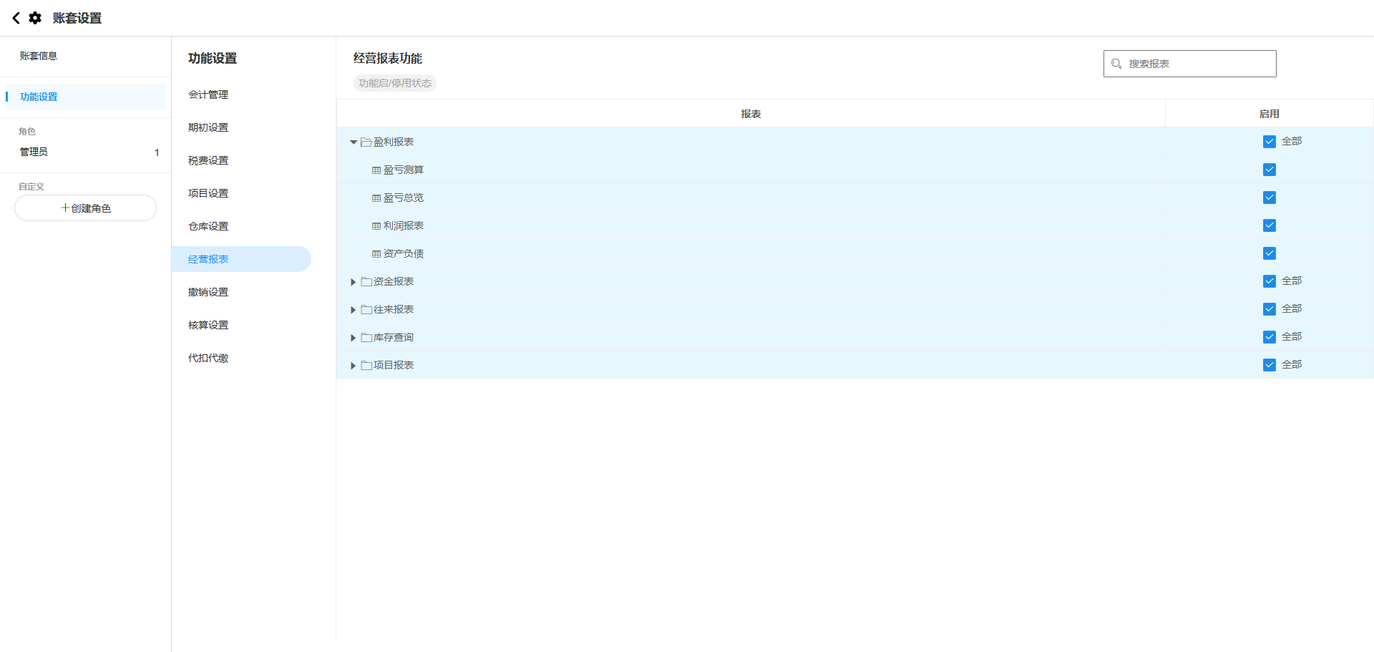Click the 库存查询 folder icon
This screenshot has height=652, width=1374.
point(366,338)
